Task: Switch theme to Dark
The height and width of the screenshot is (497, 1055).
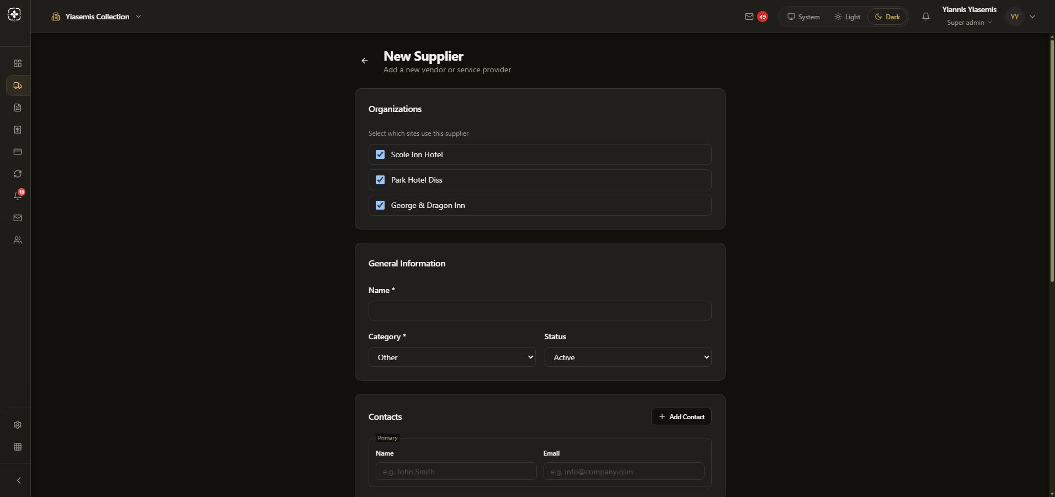Action: 887,17
